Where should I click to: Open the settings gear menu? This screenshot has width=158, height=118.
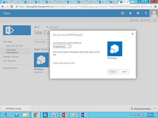tap(138, 13)
